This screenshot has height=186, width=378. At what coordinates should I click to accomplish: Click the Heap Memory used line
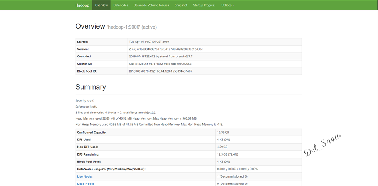point(136,118)
